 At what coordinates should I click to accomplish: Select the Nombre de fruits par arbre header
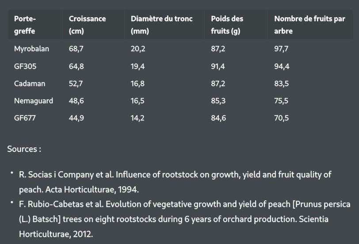point(309,25)
